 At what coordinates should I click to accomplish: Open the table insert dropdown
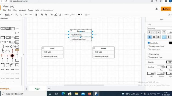[x=87, y=15]
